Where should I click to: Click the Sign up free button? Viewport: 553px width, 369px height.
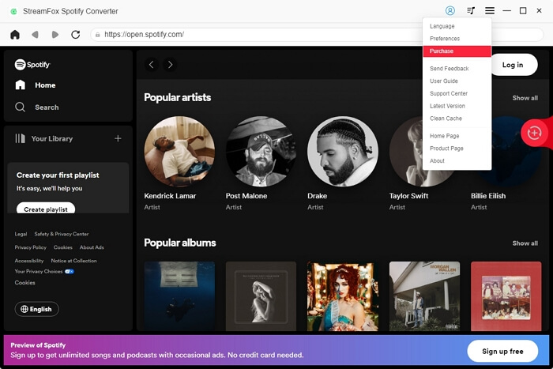tap(502, 351)
